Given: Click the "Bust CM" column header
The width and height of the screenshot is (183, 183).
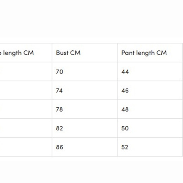Looking at the screenshot, I should click(68, 53).
